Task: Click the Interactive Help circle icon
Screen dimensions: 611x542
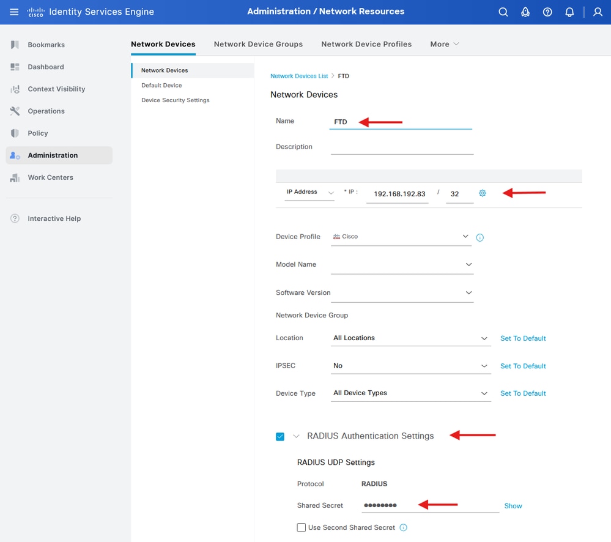Action: (x=15, y=218)
